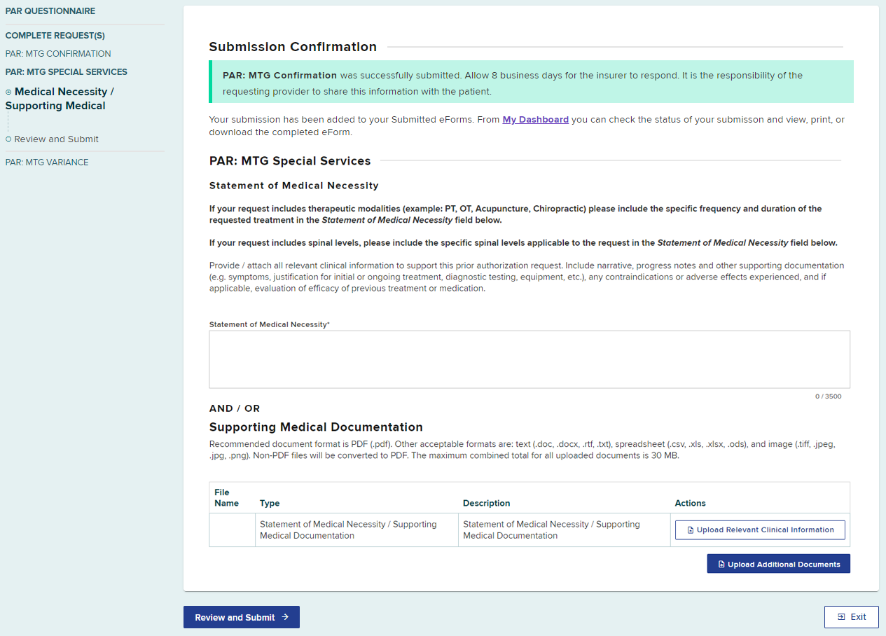Go to PAR: MTG Confirmation in sidebar

click(58, 54)
